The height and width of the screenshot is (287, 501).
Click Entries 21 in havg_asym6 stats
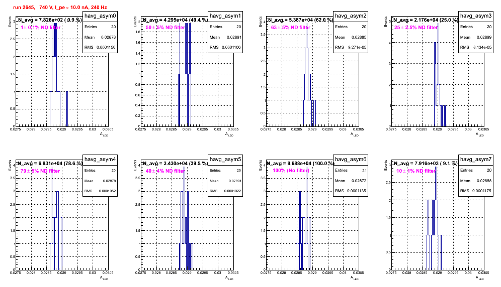[x=351, y=170]
